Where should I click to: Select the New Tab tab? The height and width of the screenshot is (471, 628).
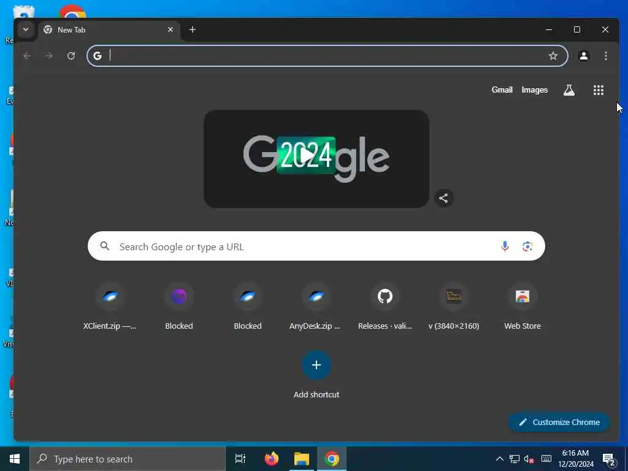point(109,29)
